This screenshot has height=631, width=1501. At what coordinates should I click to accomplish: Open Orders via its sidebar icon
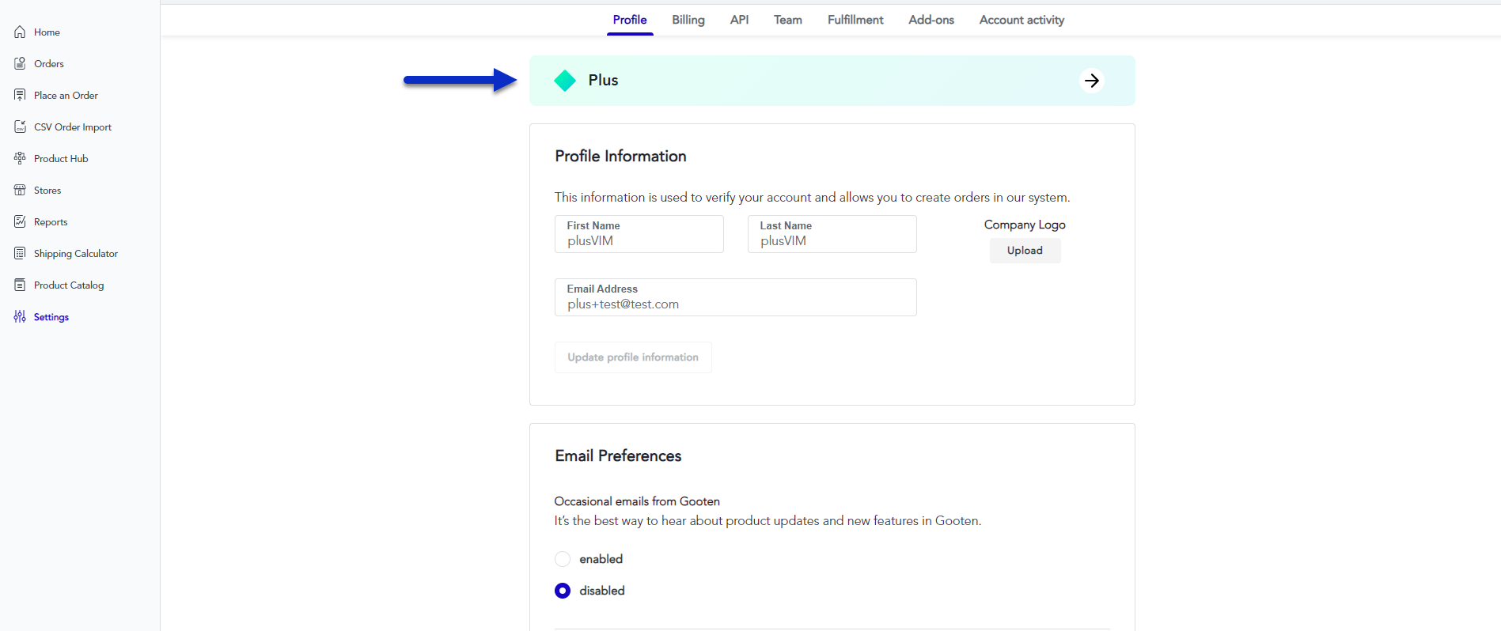(20, 63)
